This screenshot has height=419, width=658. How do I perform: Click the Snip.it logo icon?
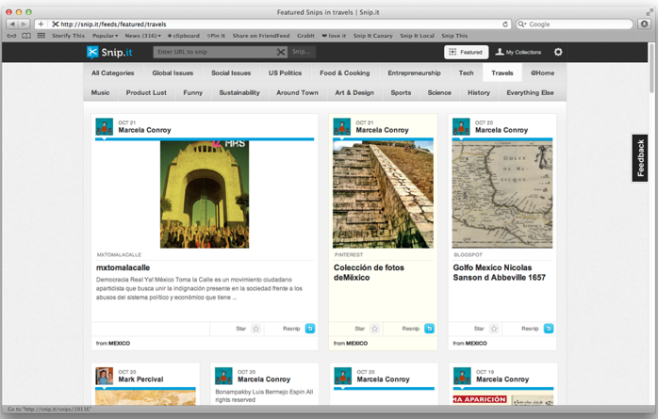coord(92,53)
